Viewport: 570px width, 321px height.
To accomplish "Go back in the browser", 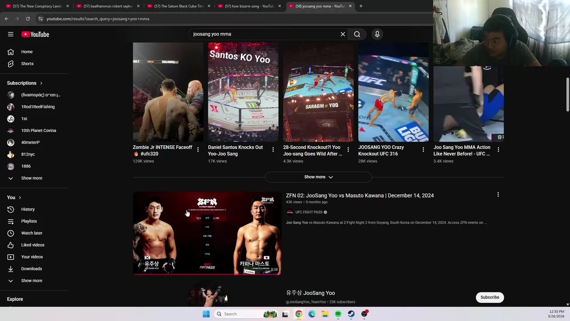I will tap(7, 19).
